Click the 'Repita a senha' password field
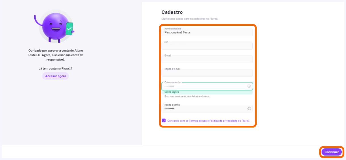346x160 pixels. tap(204, 109)
